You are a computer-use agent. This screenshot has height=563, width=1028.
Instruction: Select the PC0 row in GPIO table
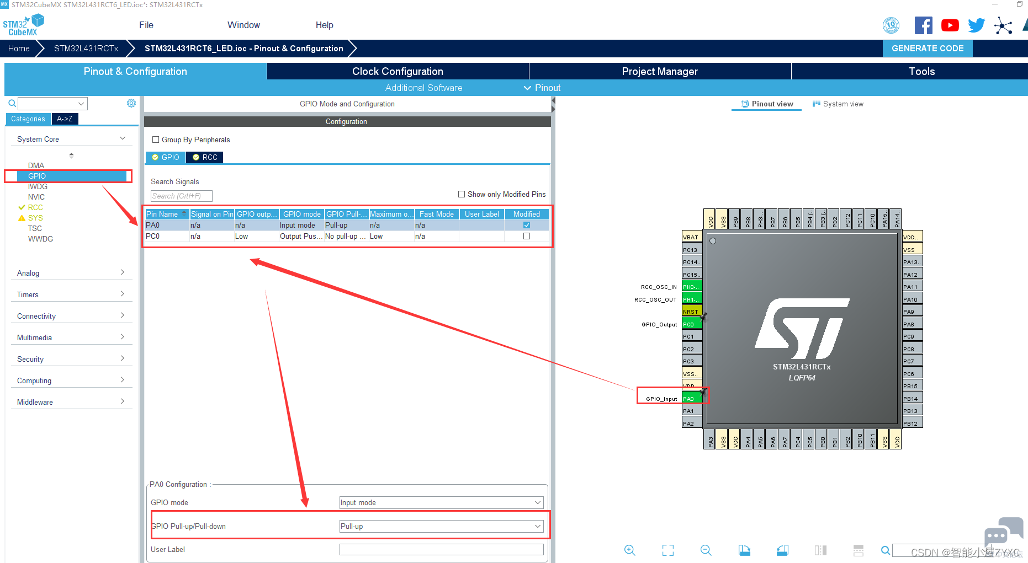click(x=347, y=236)
